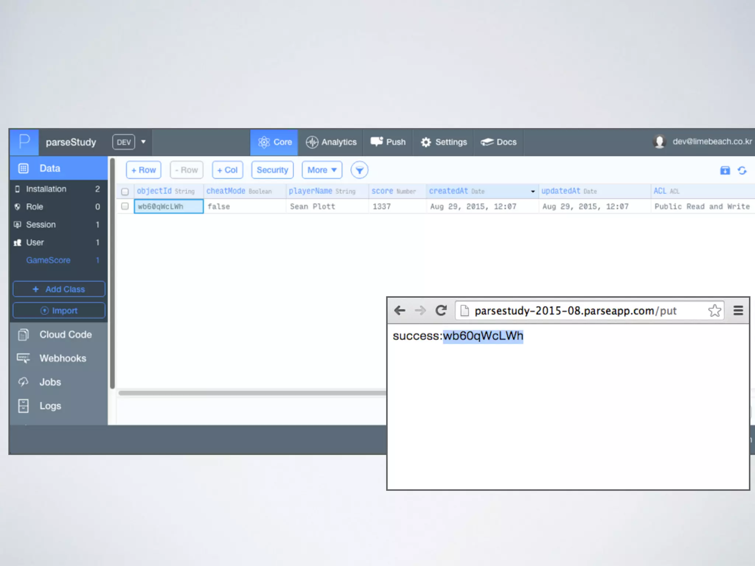Click the refresh data icon
This screenshot has width=755, height=566.
742,170
